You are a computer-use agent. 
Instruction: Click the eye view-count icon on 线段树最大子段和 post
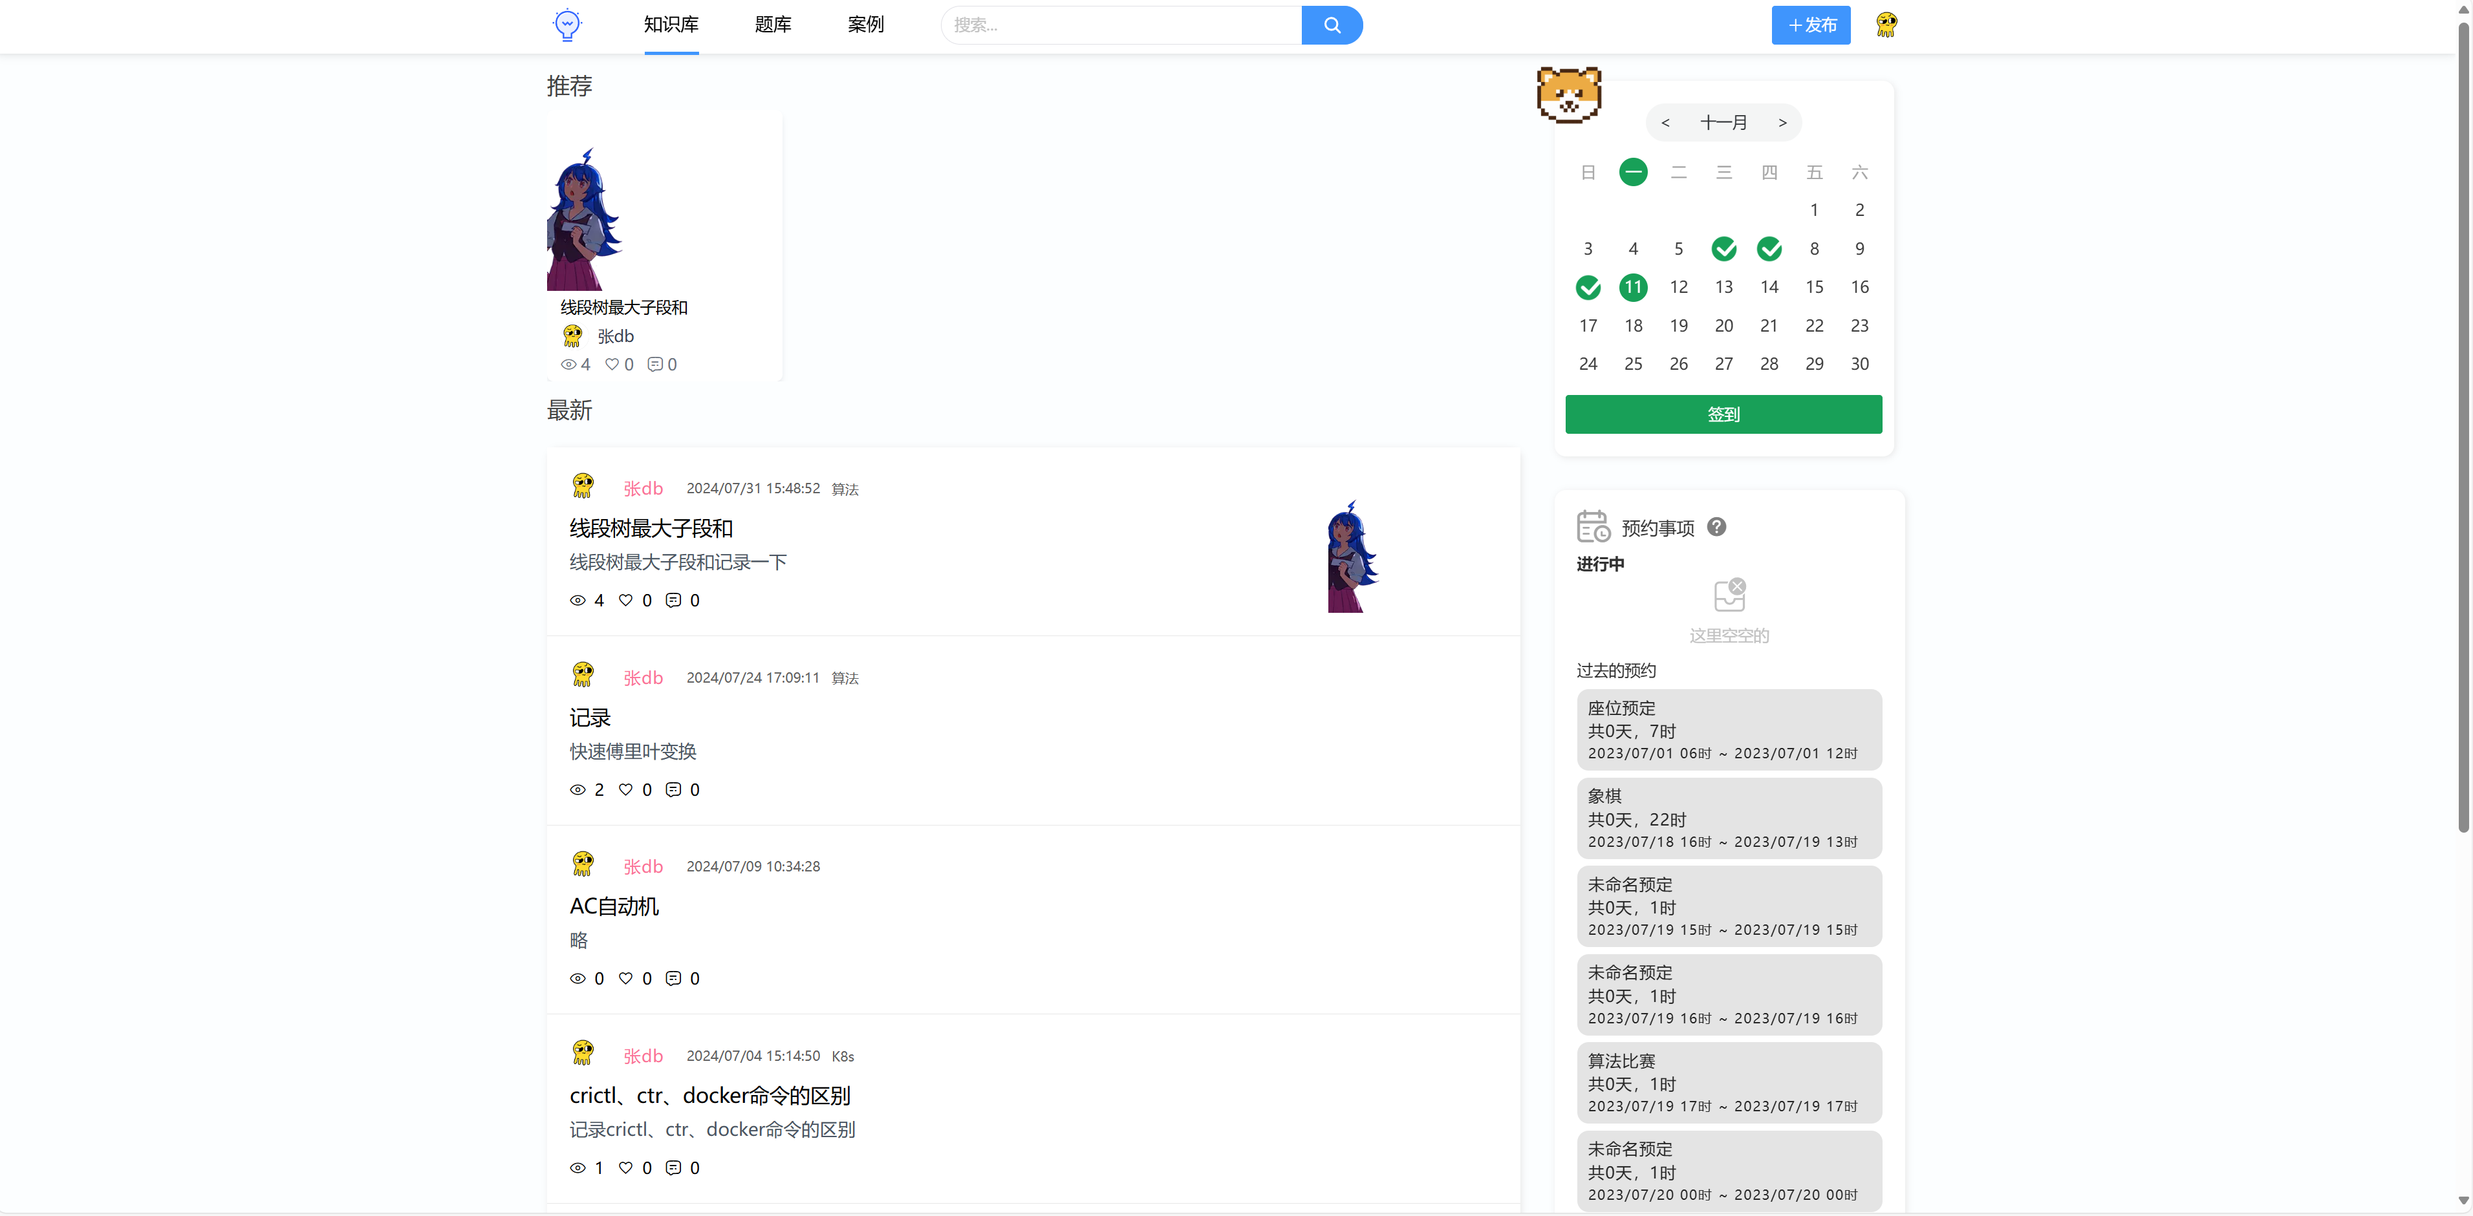(x=577, y=600)
